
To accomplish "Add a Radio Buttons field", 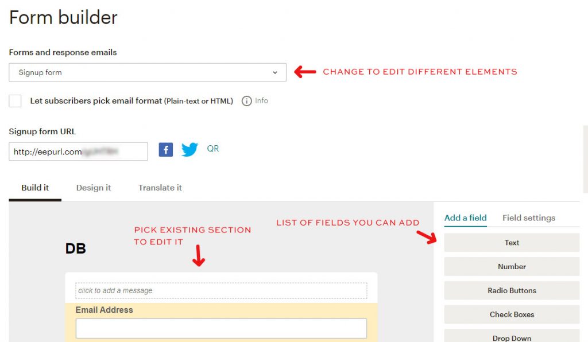I will pos(512,291).
